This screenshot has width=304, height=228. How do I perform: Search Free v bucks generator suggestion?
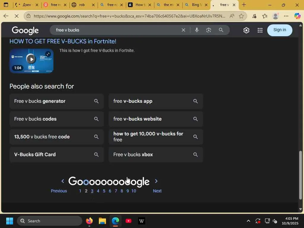[x=57, y=101]
